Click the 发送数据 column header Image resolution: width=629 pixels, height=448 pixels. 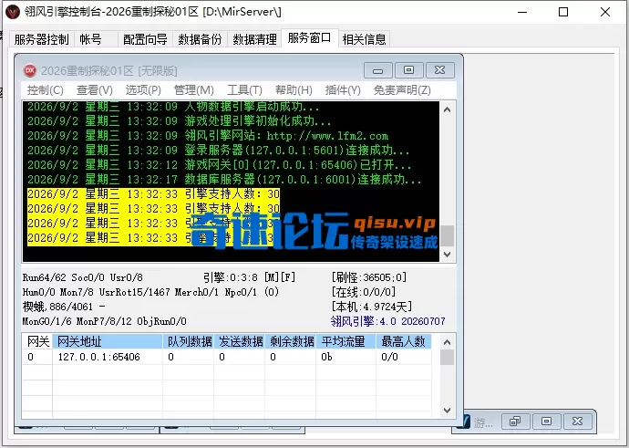[x=240, y=341]
